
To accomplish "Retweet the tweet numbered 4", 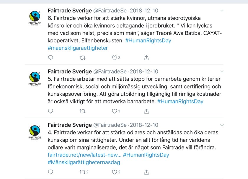I will coord(83,172).
